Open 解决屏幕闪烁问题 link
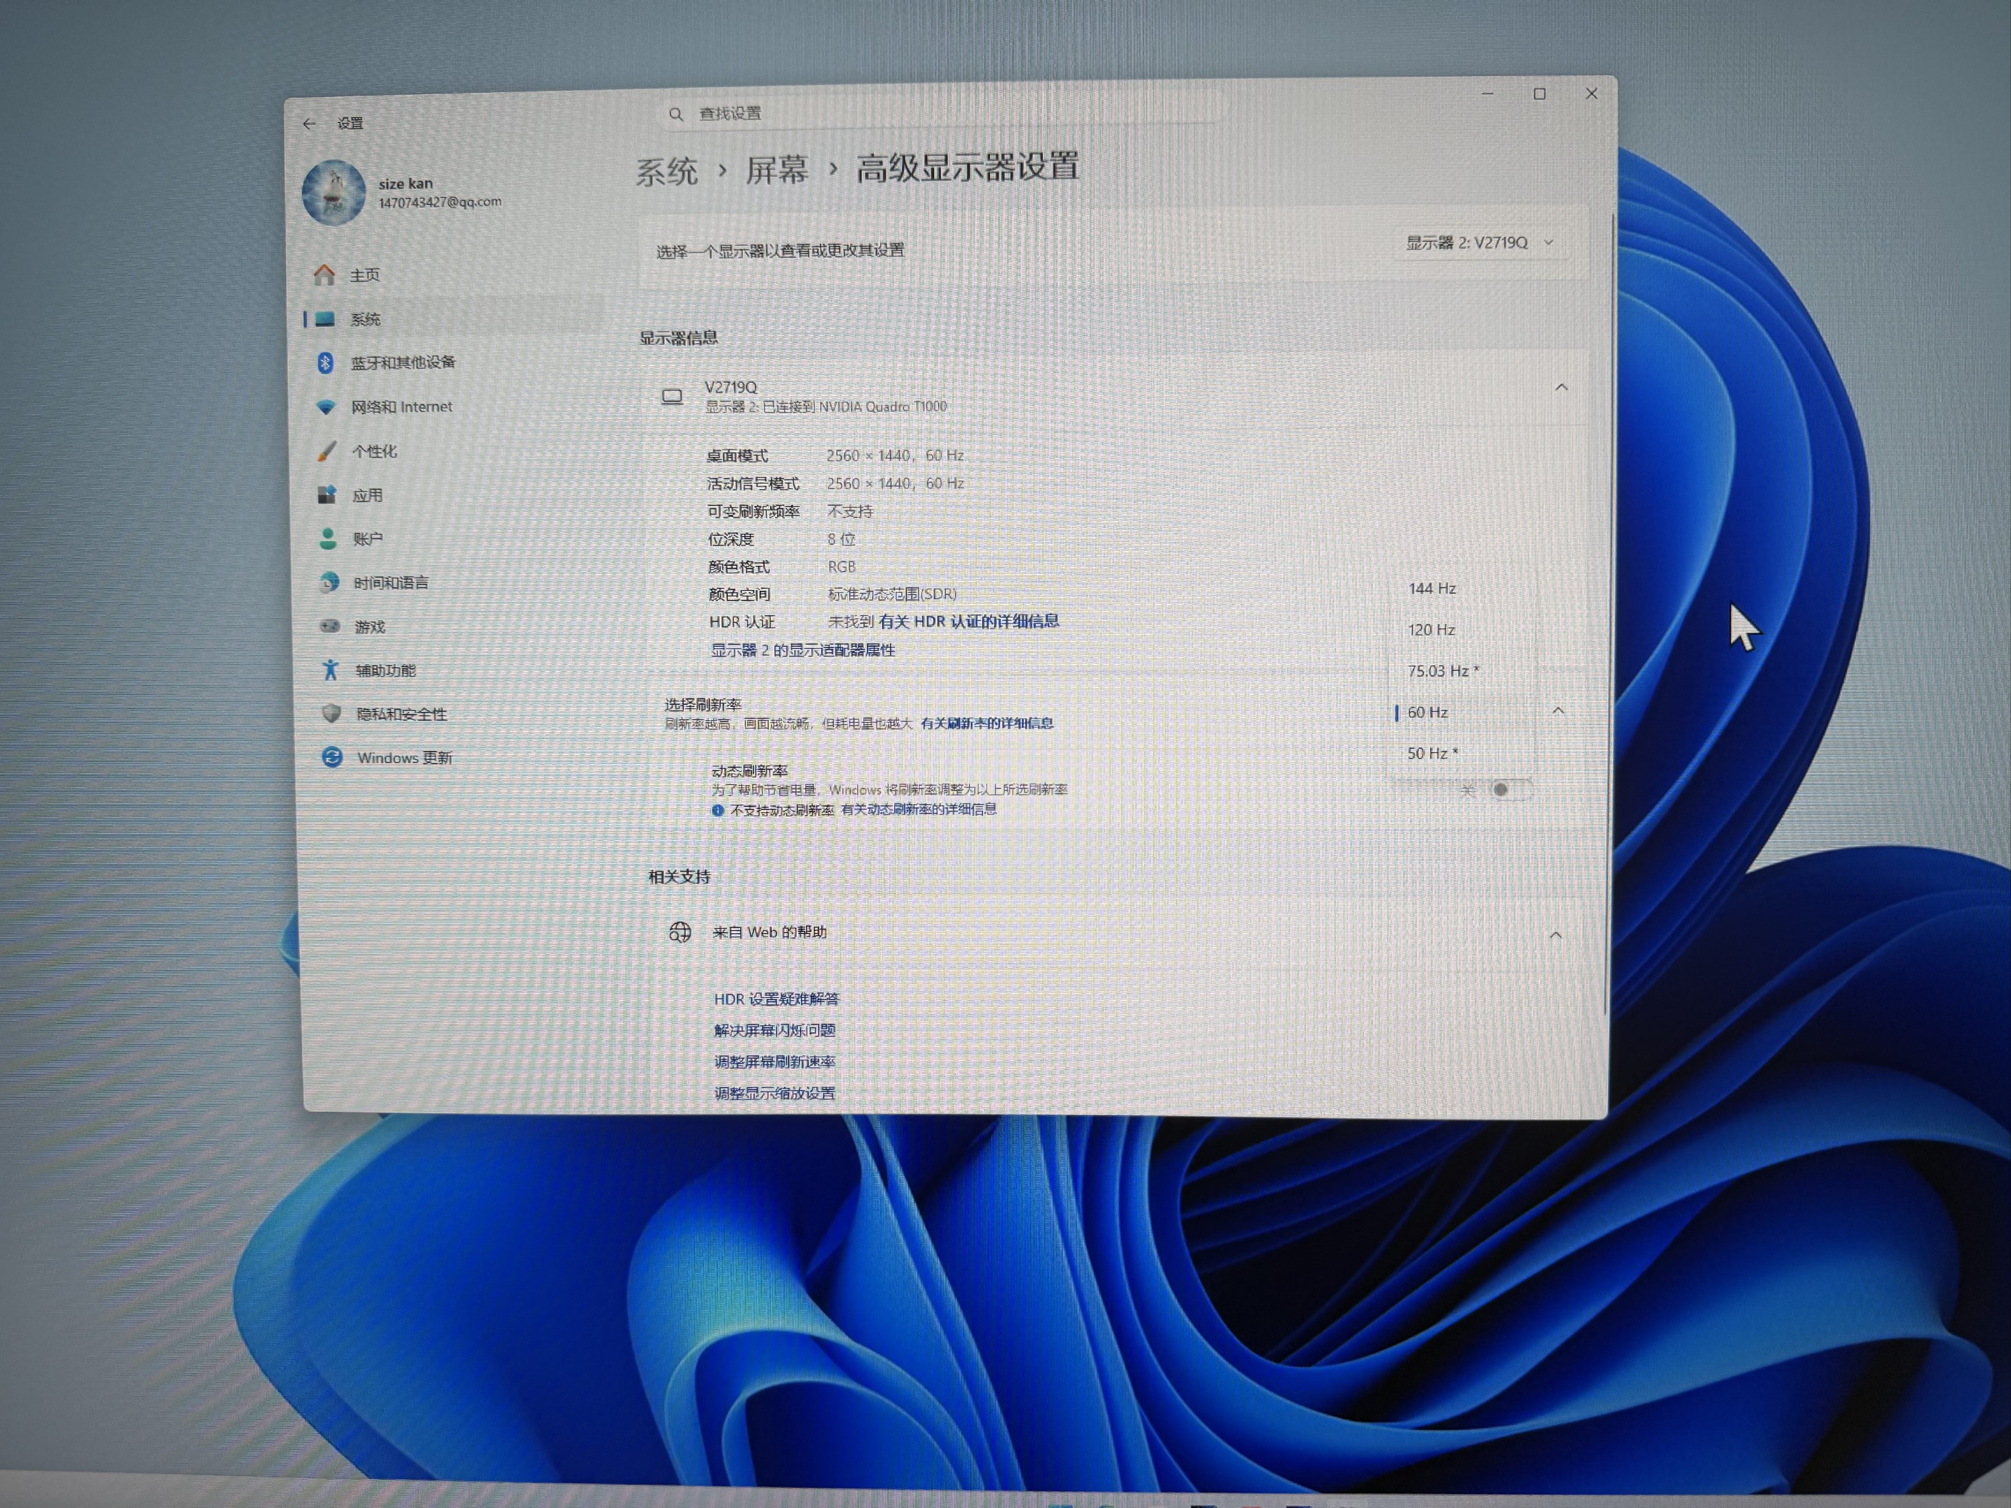This screenshot has width=2011, height=1508. click(774, 1031)
